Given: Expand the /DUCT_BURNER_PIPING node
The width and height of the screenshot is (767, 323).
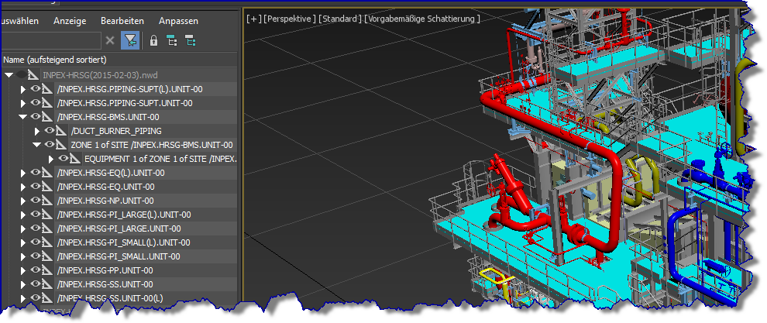Looking at the screenshot, I should 36,131.
